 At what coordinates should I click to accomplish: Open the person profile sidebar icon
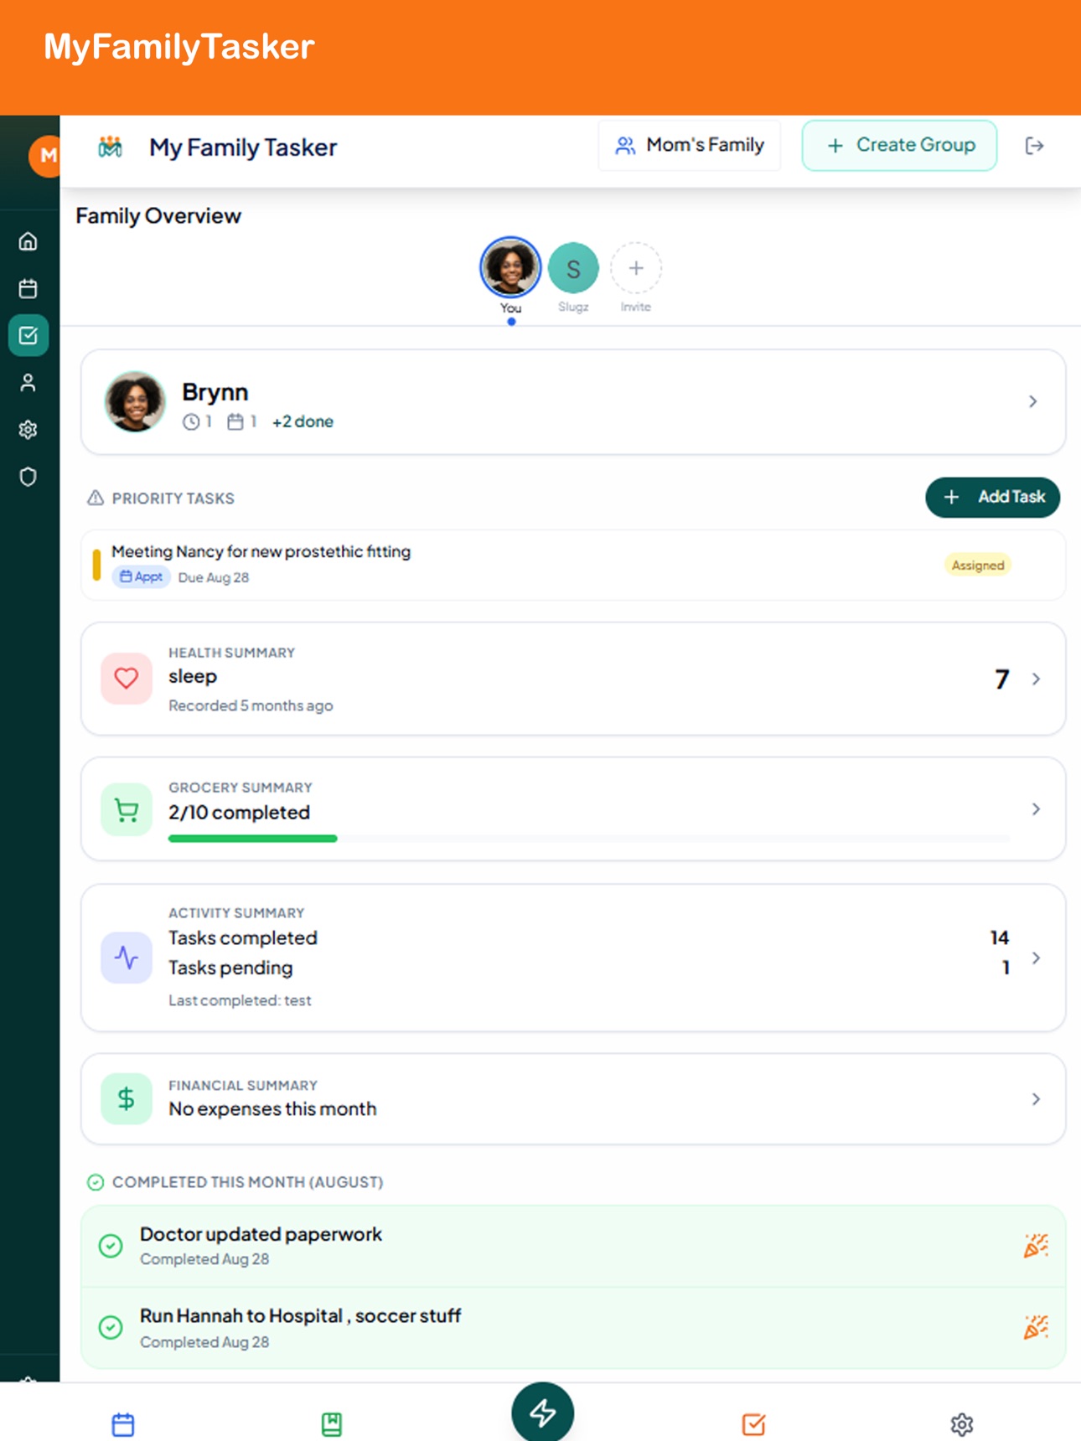(28, 383)
